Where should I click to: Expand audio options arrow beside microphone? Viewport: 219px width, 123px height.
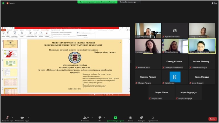13,118
